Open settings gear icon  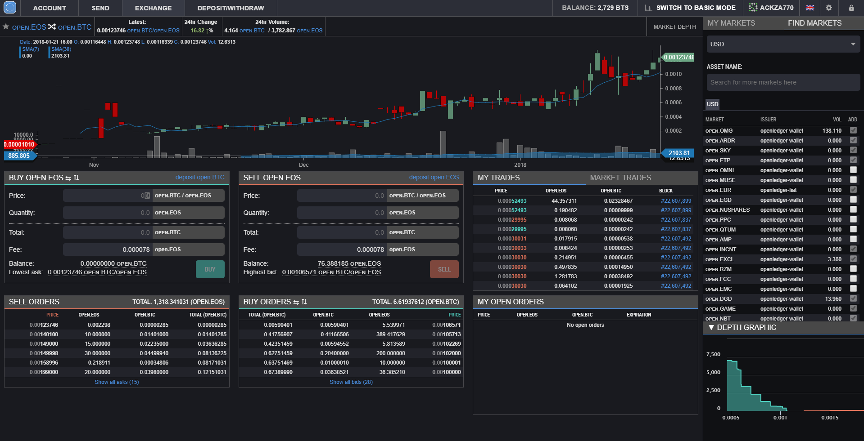(829, 8)
